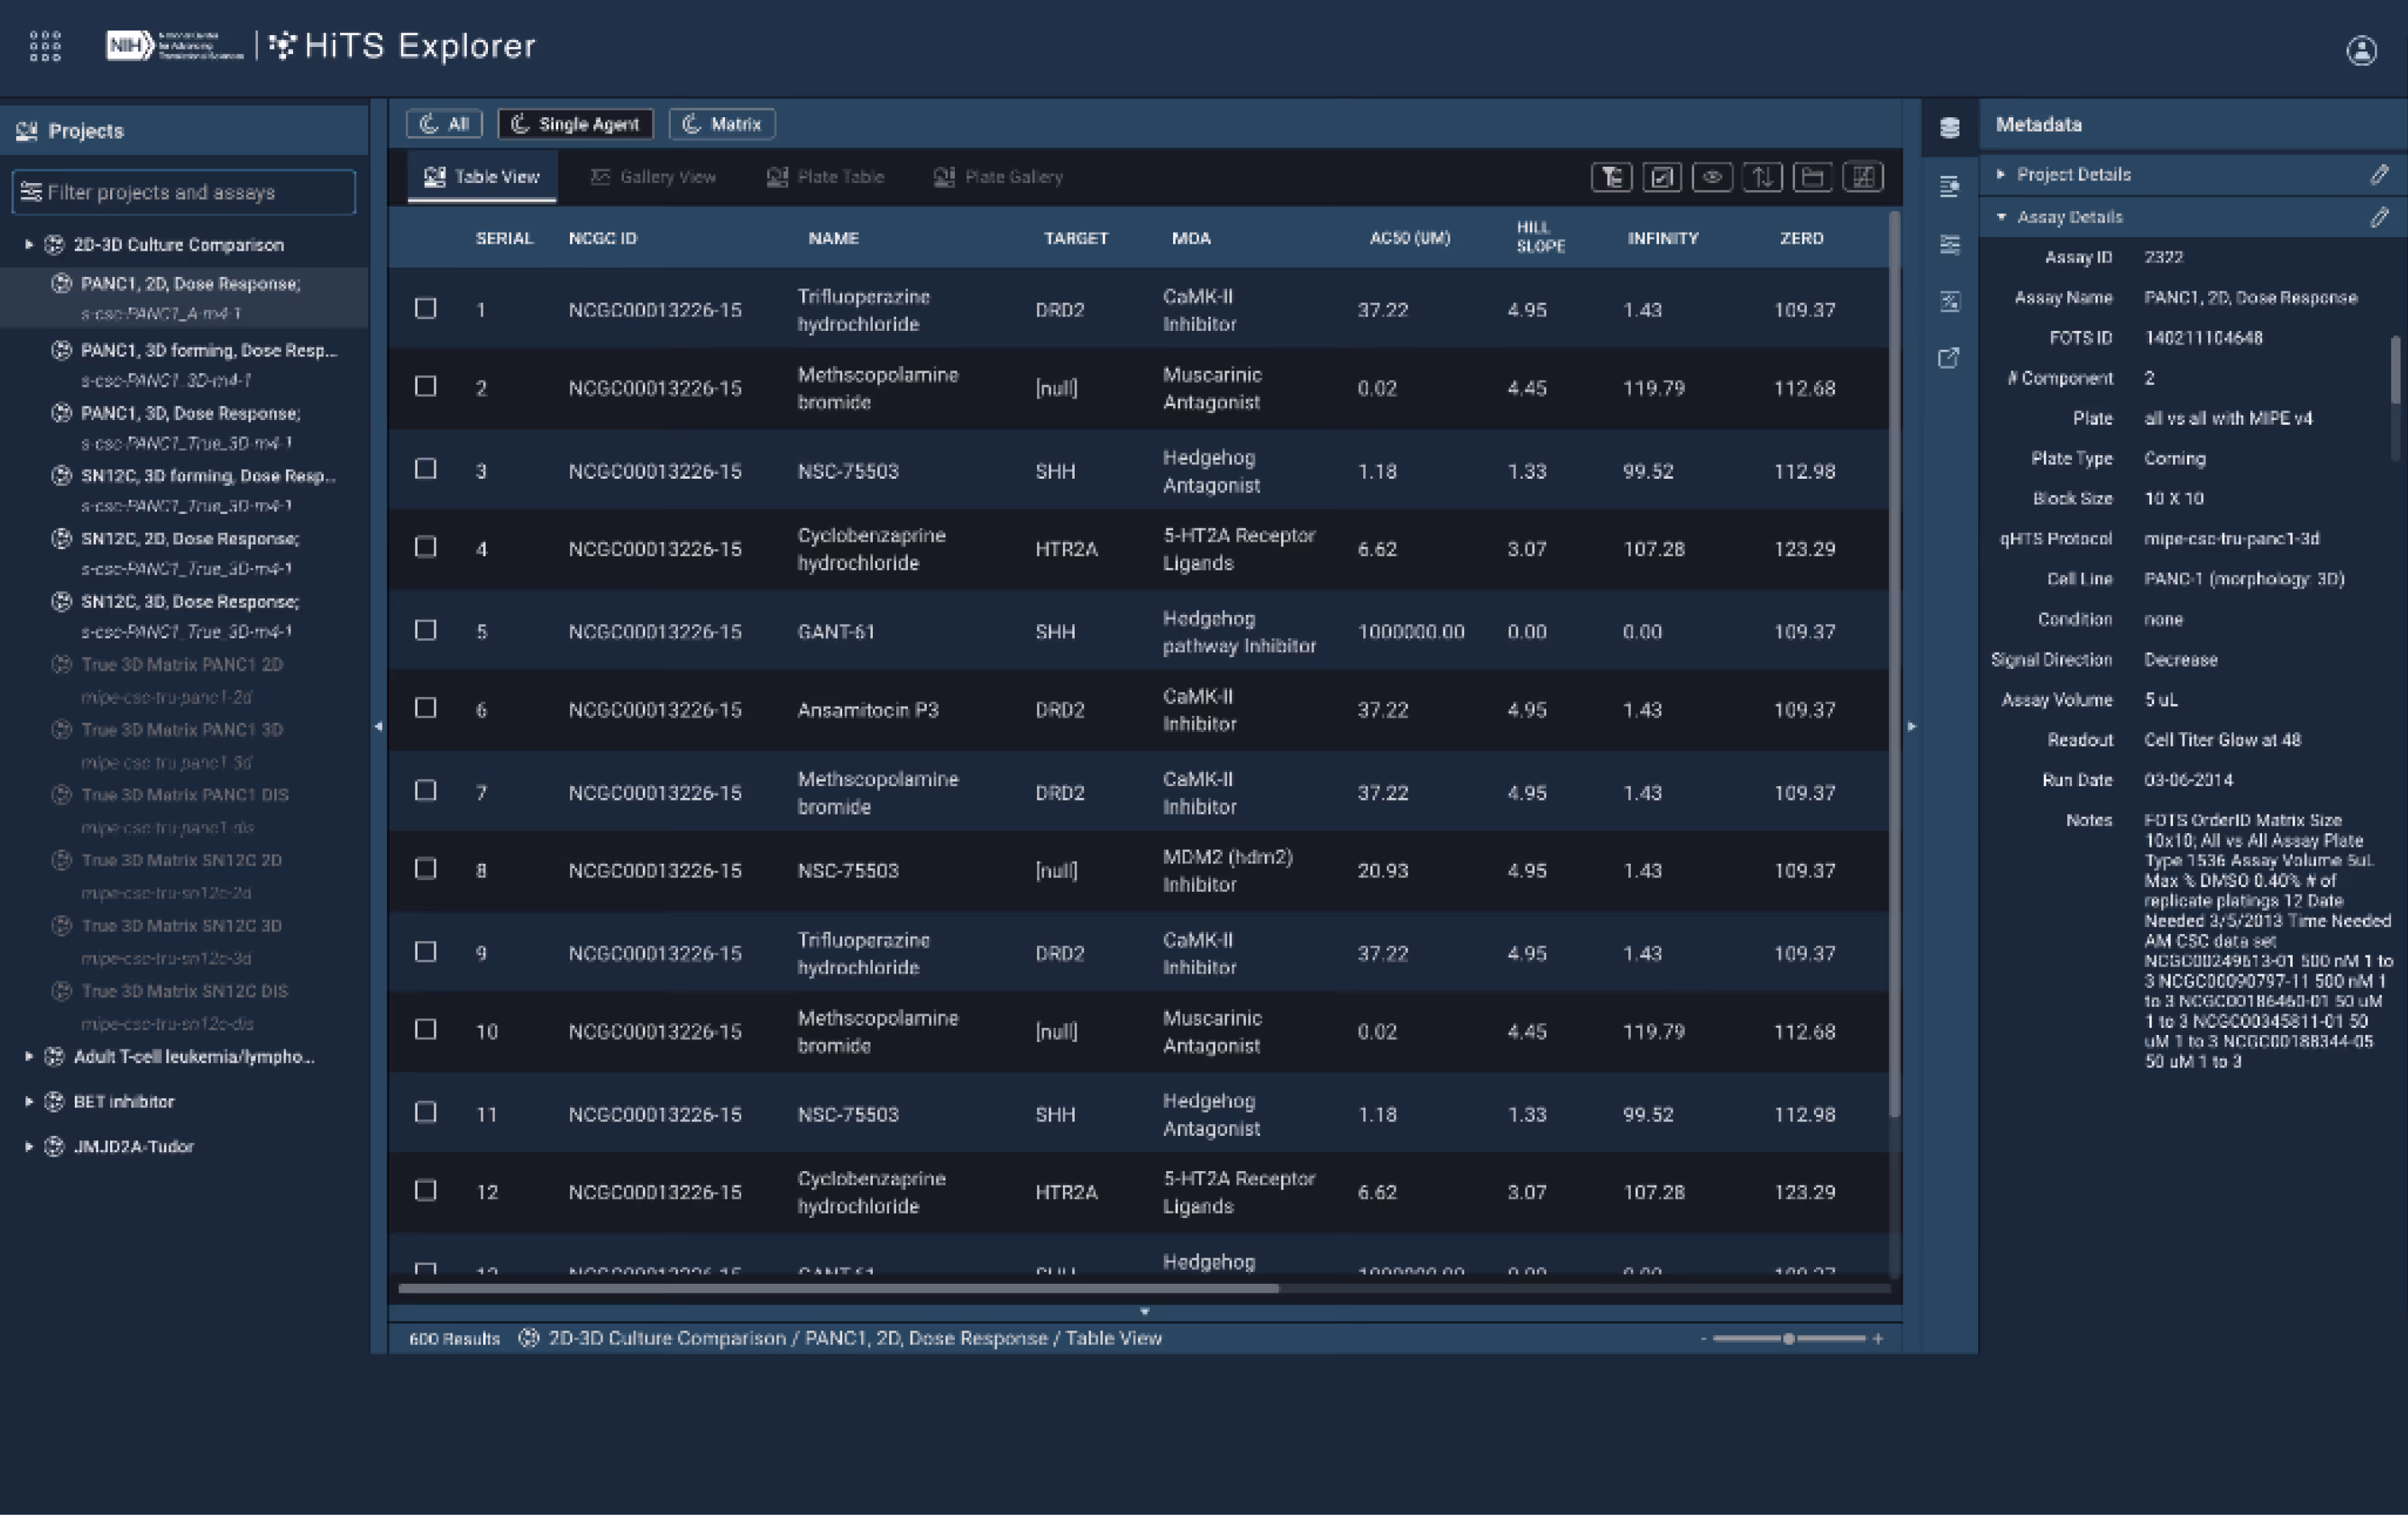Adjust the table zoom slider handle
The image size is (2408, 1515).
(x=1788, y=1338)
